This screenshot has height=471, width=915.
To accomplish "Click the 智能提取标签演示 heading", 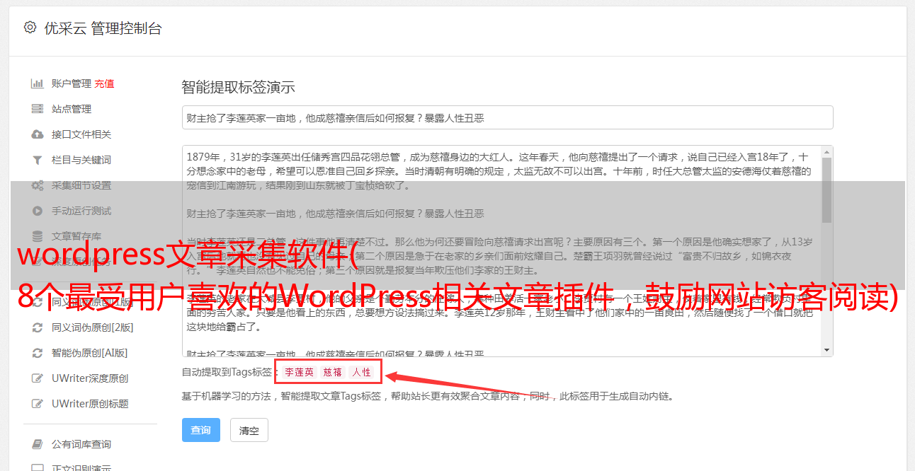I will [238, 88].
